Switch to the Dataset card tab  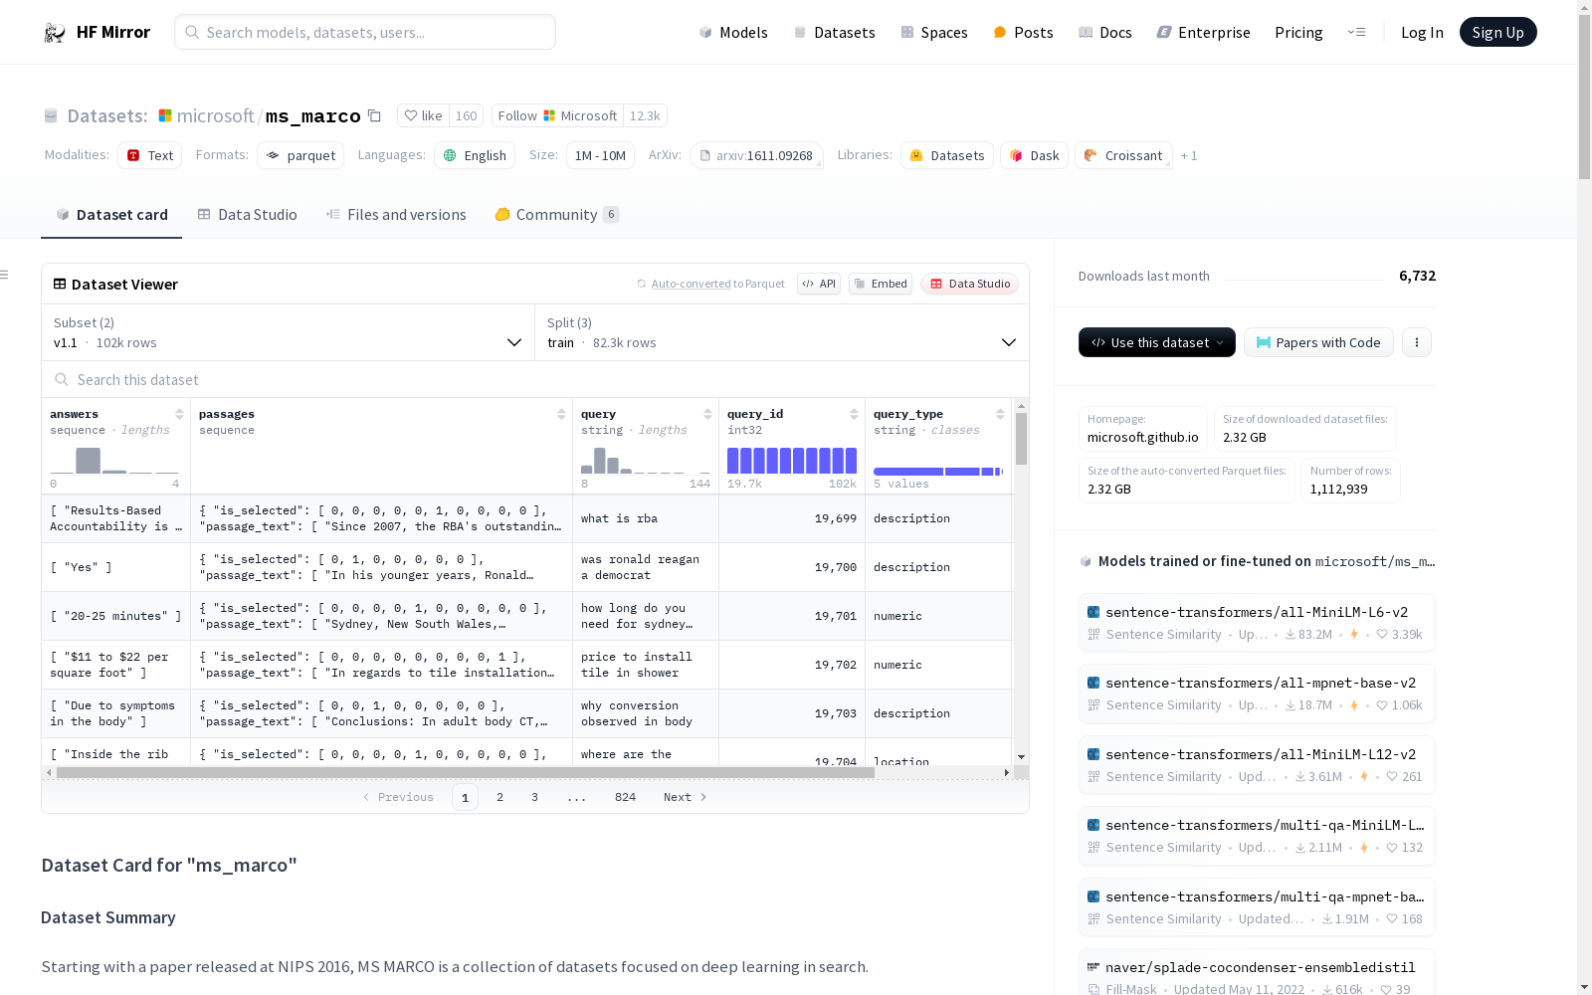(x=111, y=215)
